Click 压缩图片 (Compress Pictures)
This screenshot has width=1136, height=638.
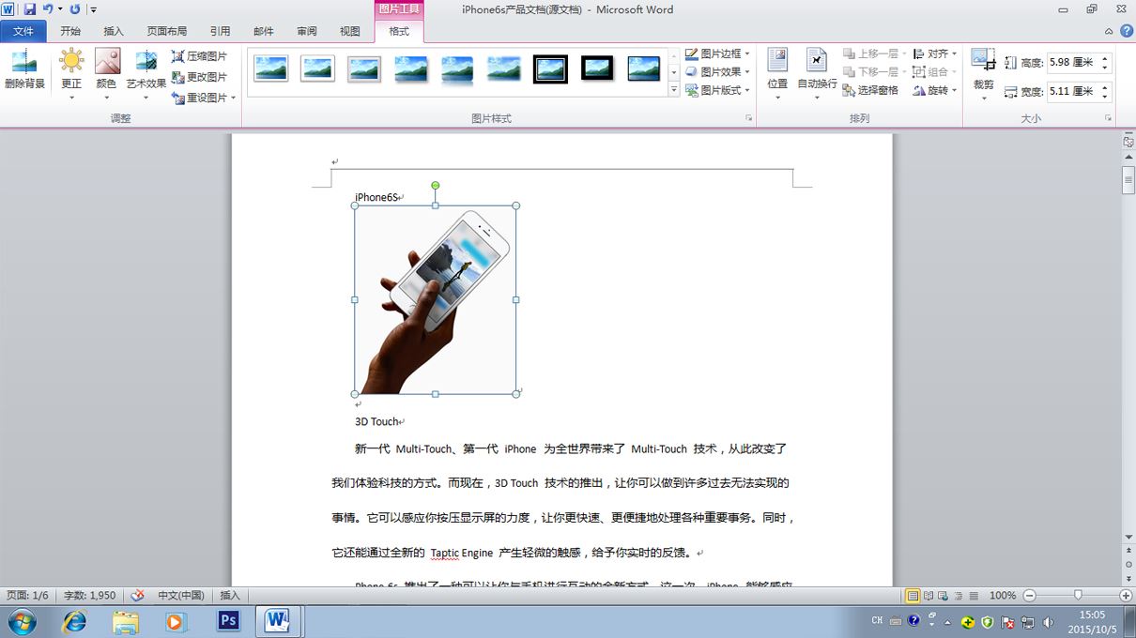pos(200,56)
